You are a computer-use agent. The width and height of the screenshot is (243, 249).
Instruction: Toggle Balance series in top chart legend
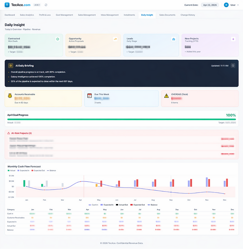52,171
